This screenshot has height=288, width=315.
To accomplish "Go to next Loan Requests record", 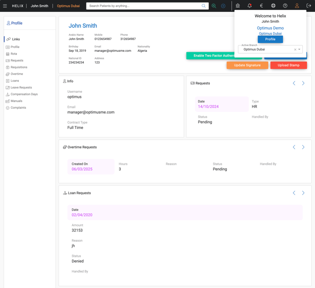I will (303, 193).
